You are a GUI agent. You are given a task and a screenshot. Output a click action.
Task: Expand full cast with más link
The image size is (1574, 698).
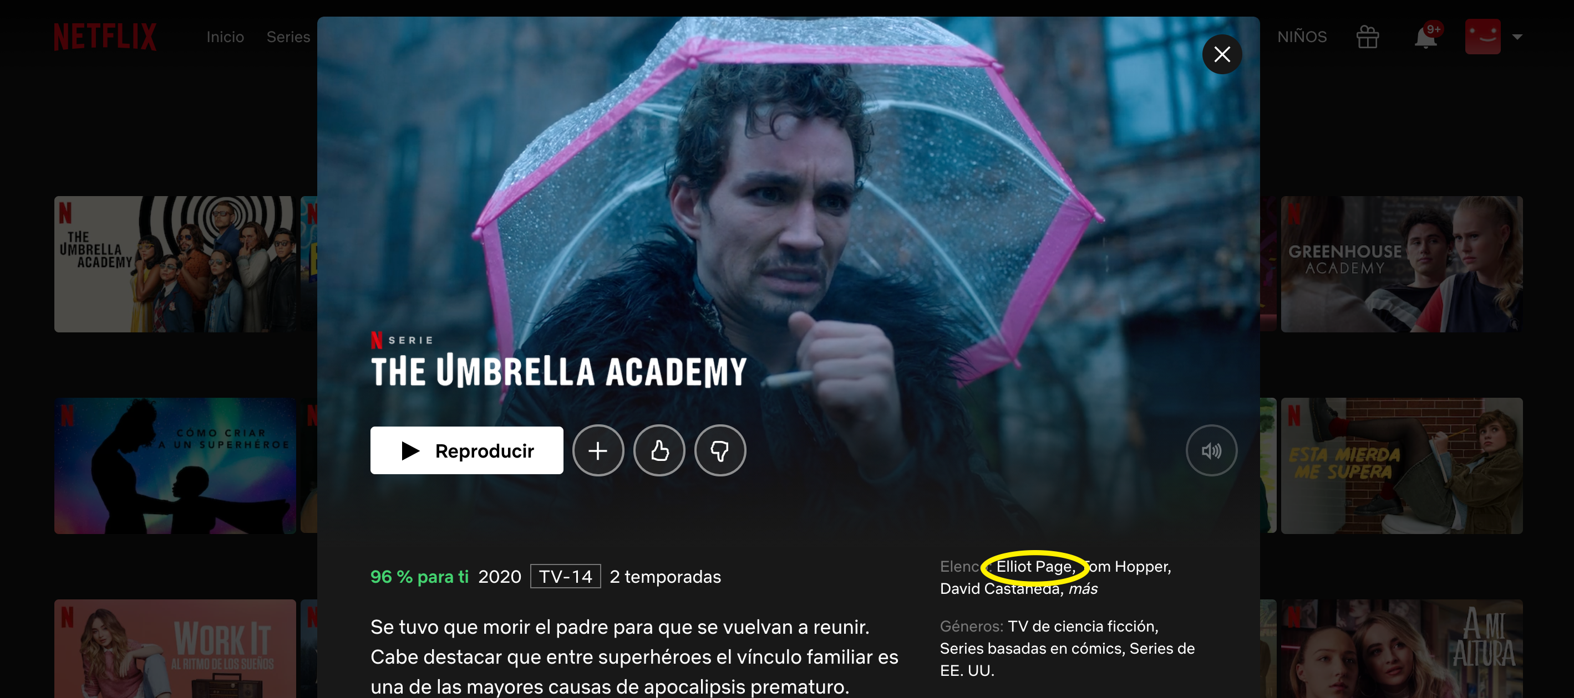[x=1082, y=589]
